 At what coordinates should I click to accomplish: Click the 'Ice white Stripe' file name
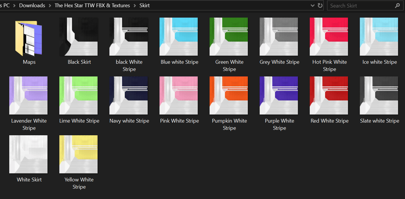coord(380,62)
